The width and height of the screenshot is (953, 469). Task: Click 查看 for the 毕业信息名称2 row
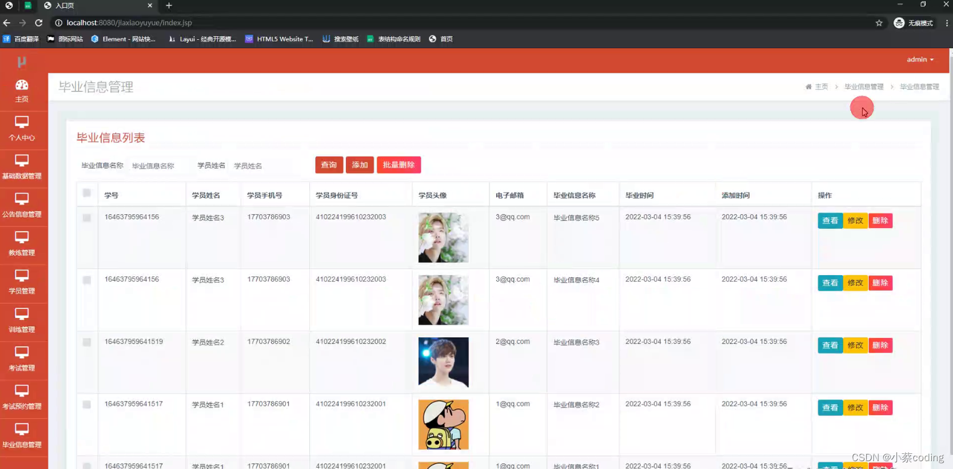point(830,408)
